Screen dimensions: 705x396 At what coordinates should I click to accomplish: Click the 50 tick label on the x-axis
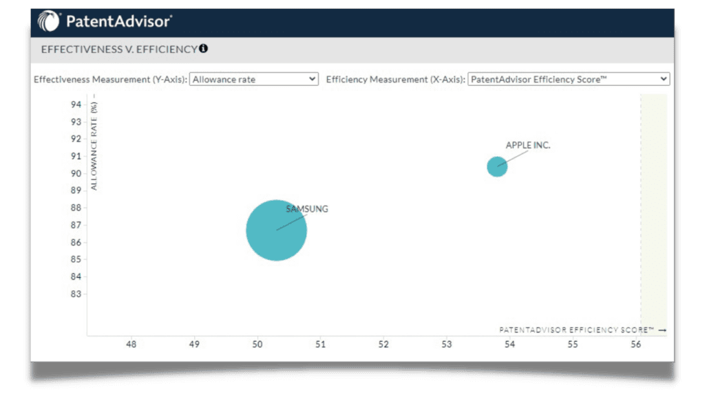257,344
